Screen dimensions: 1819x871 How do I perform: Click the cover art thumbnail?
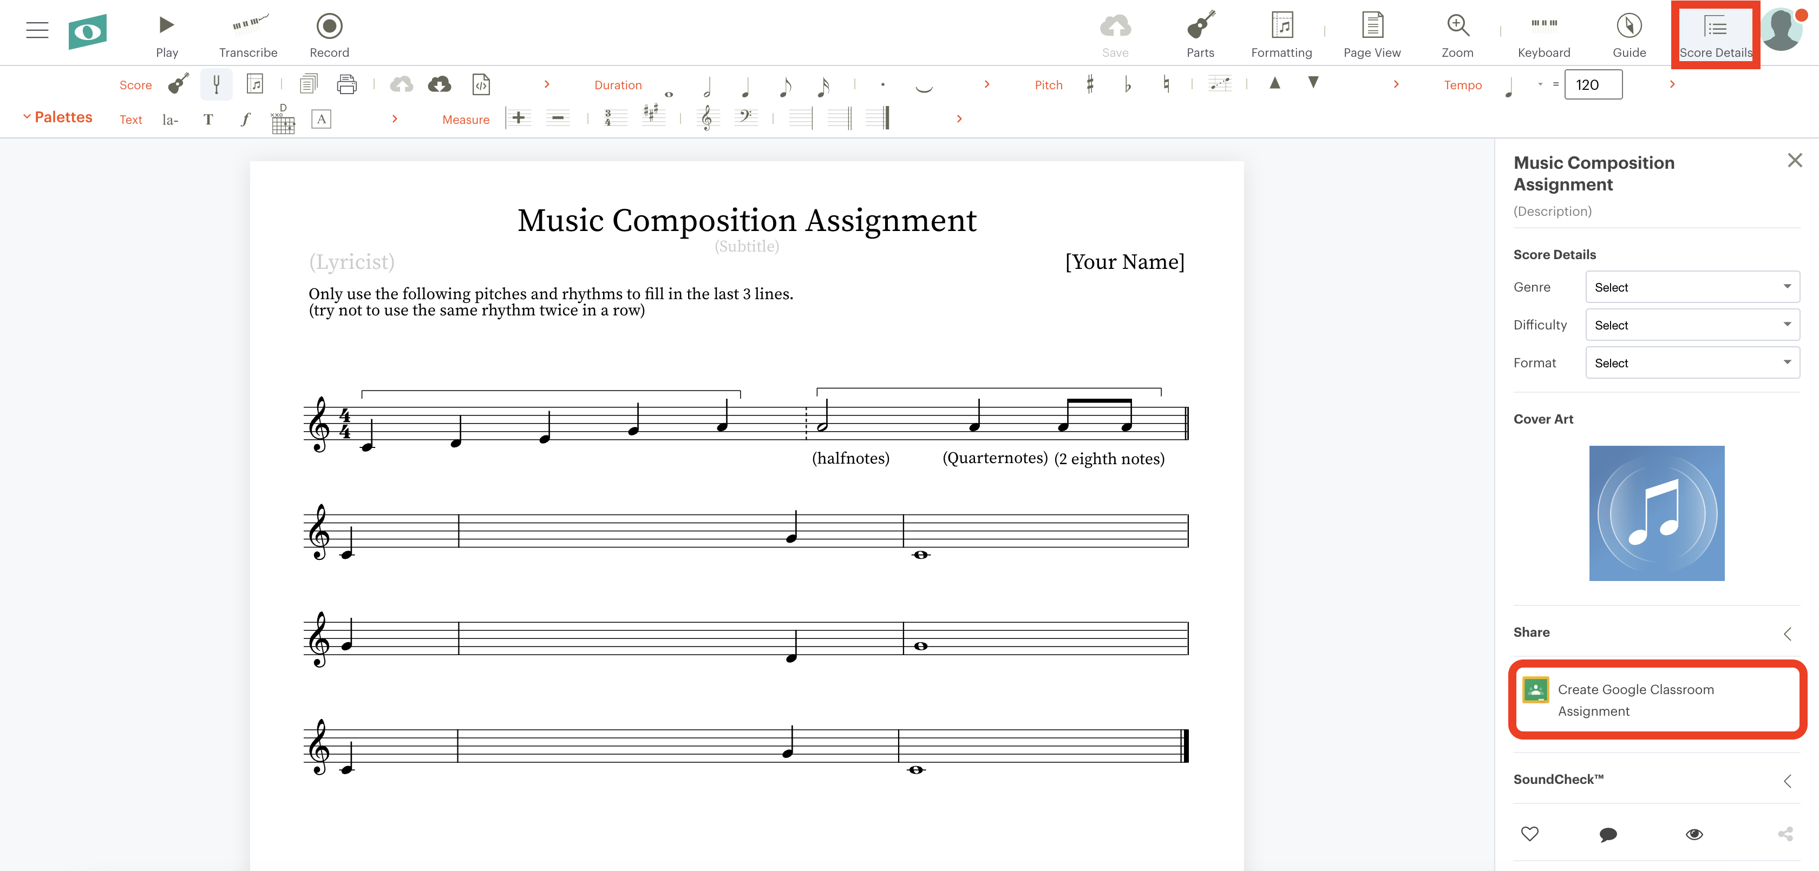[1657, 513]
